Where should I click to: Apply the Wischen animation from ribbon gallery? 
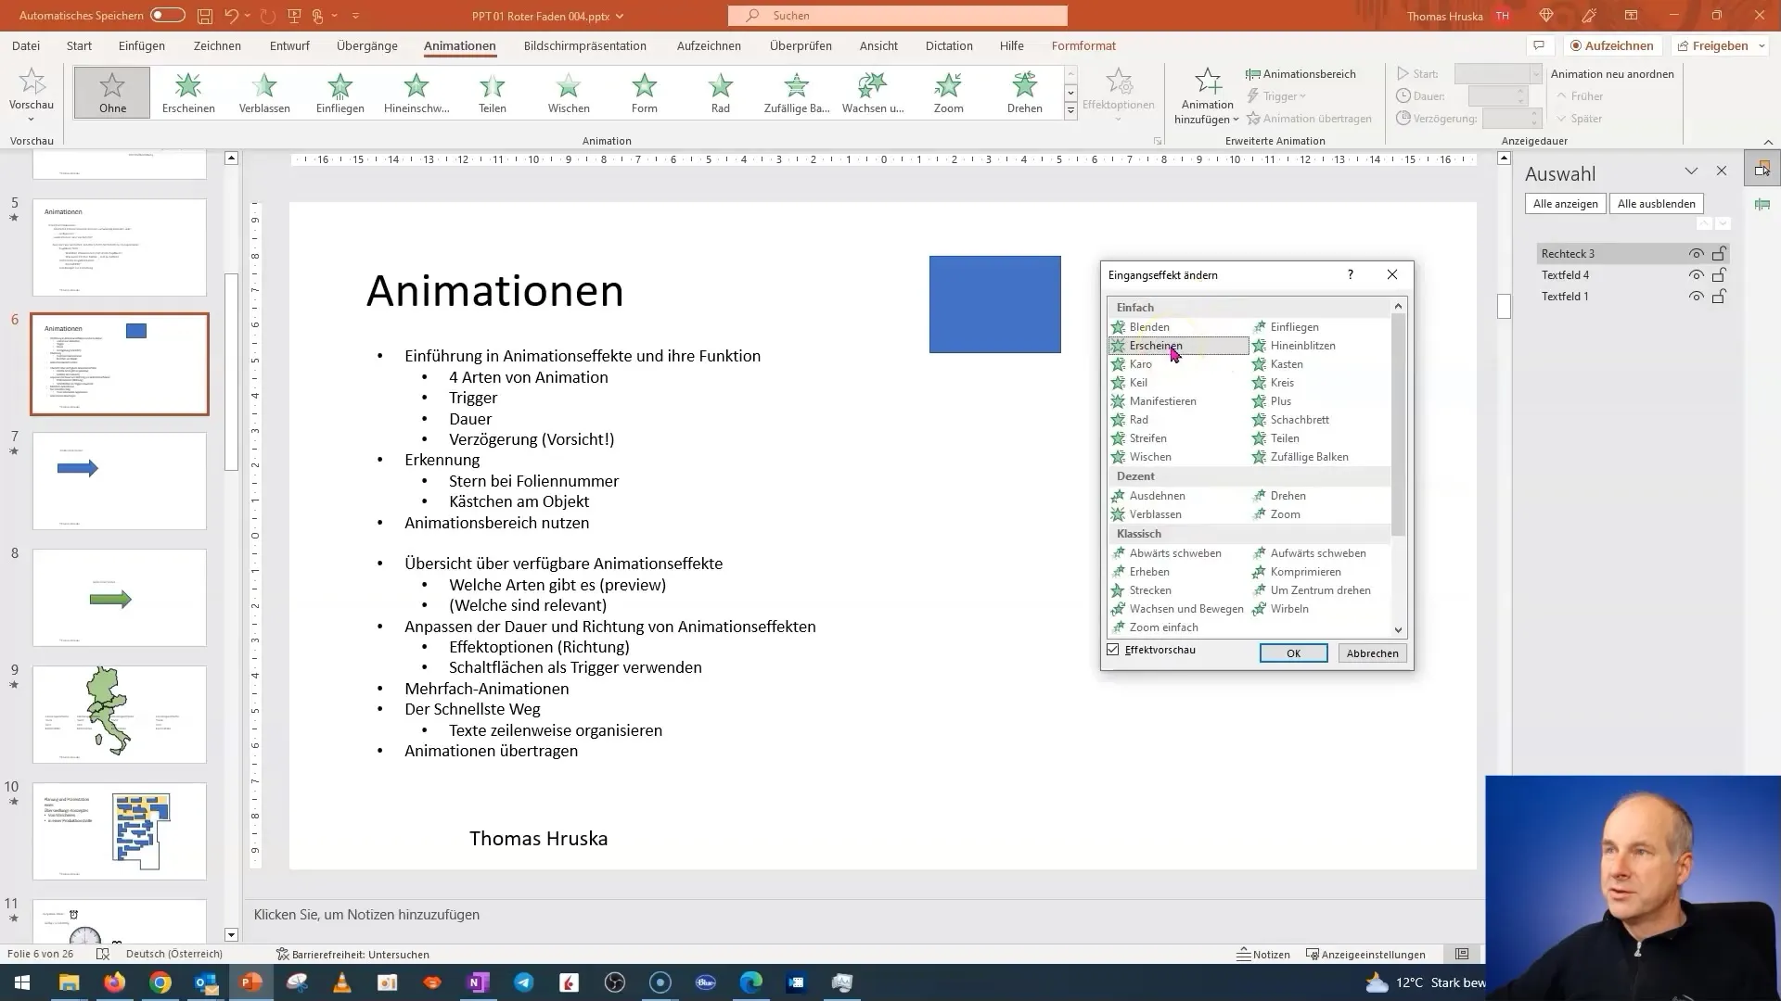(x=569, y=93)
